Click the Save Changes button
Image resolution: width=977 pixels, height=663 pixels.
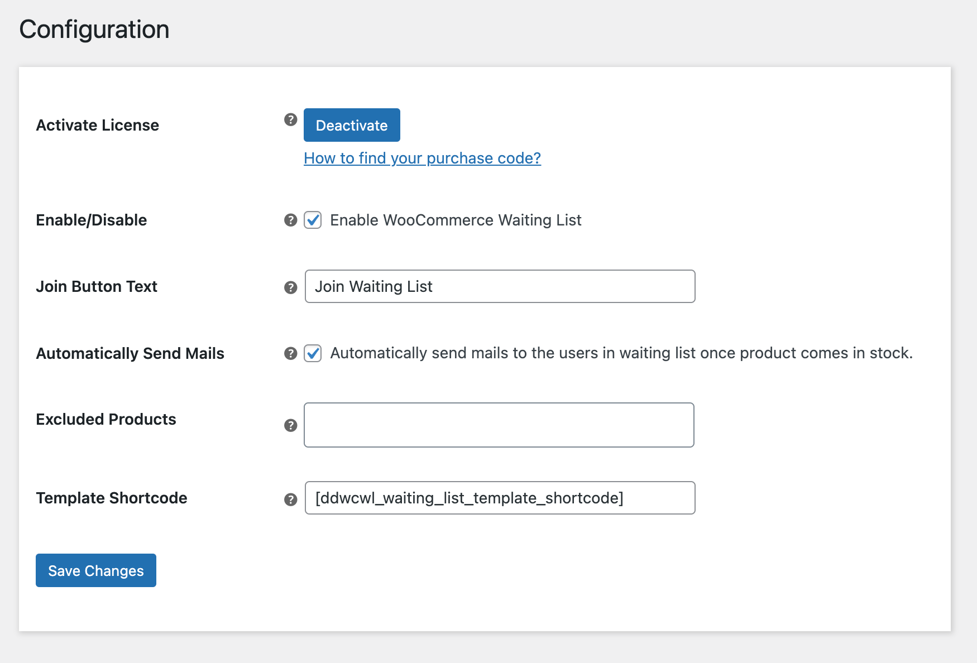[96, 570]
